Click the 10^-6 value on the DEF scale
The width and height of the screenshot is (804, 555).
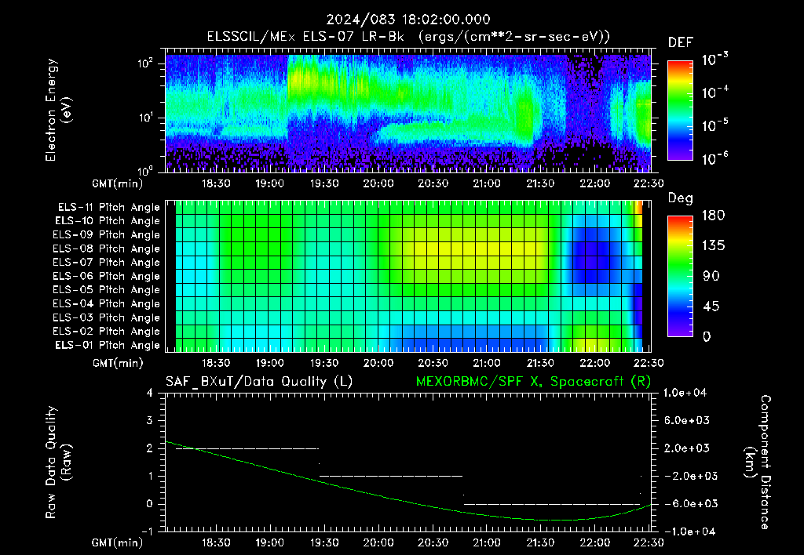coord(714,158)
